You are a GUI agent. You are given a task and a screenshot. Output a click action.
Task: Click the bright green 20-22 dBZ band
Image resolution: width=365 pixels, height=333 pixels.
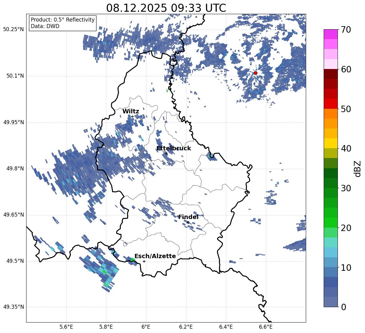(330, 222)
